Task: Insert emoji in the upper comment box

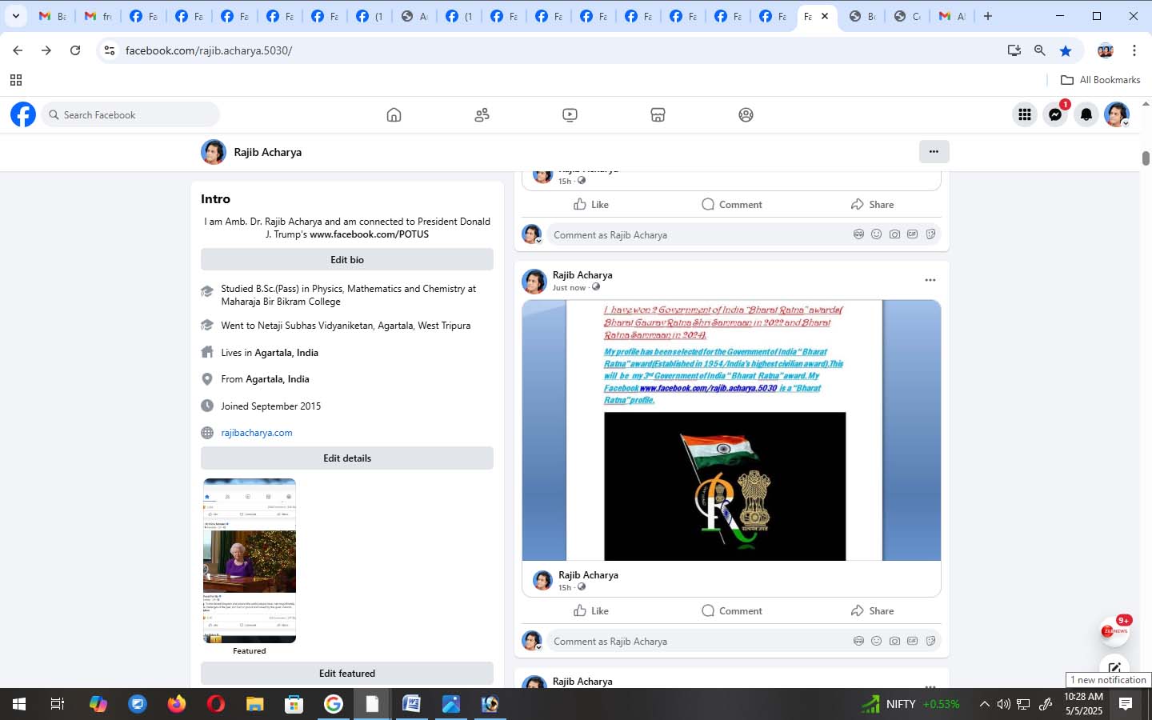Action: click(x=876, y=234)
